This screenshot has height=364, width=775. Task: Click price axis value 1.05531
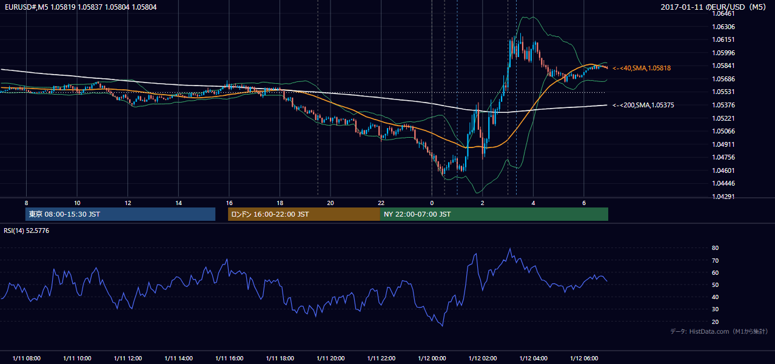pos(724,92)
